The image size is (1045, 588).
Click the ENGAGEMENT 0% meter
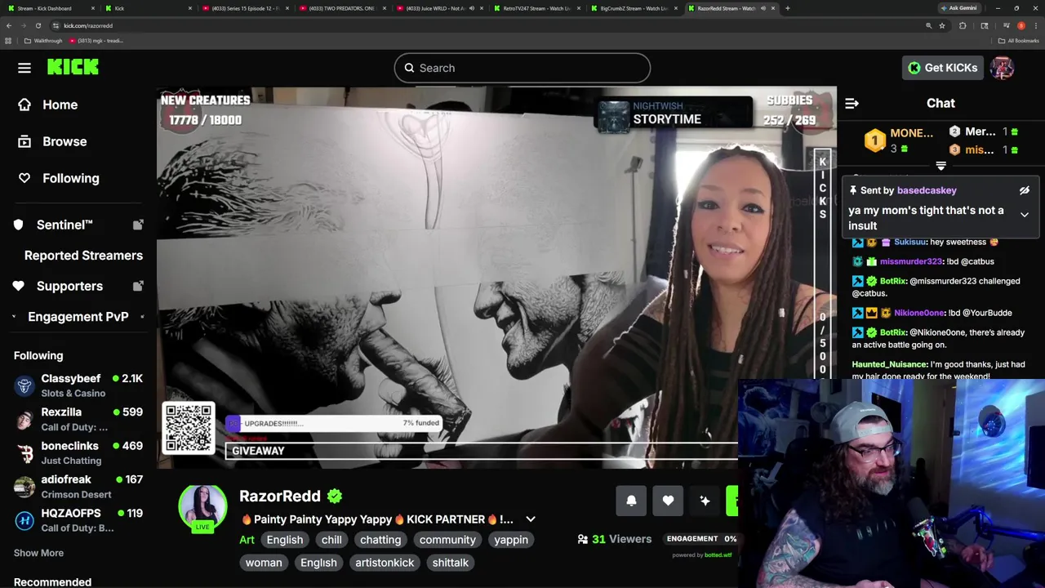coord(701,539)
